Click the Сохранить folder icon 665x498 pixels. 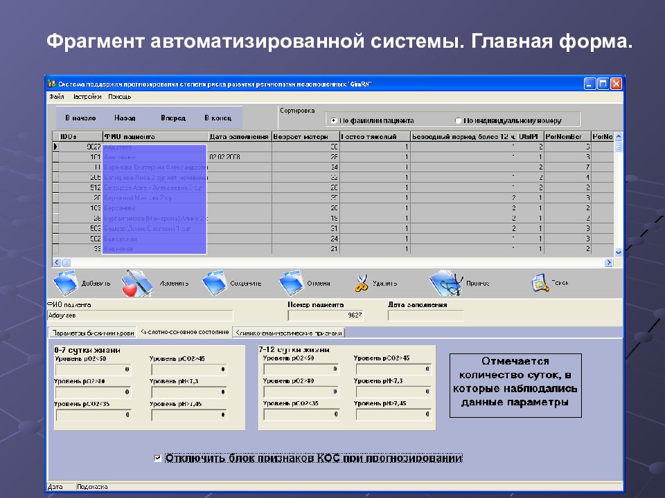[215, 283]
